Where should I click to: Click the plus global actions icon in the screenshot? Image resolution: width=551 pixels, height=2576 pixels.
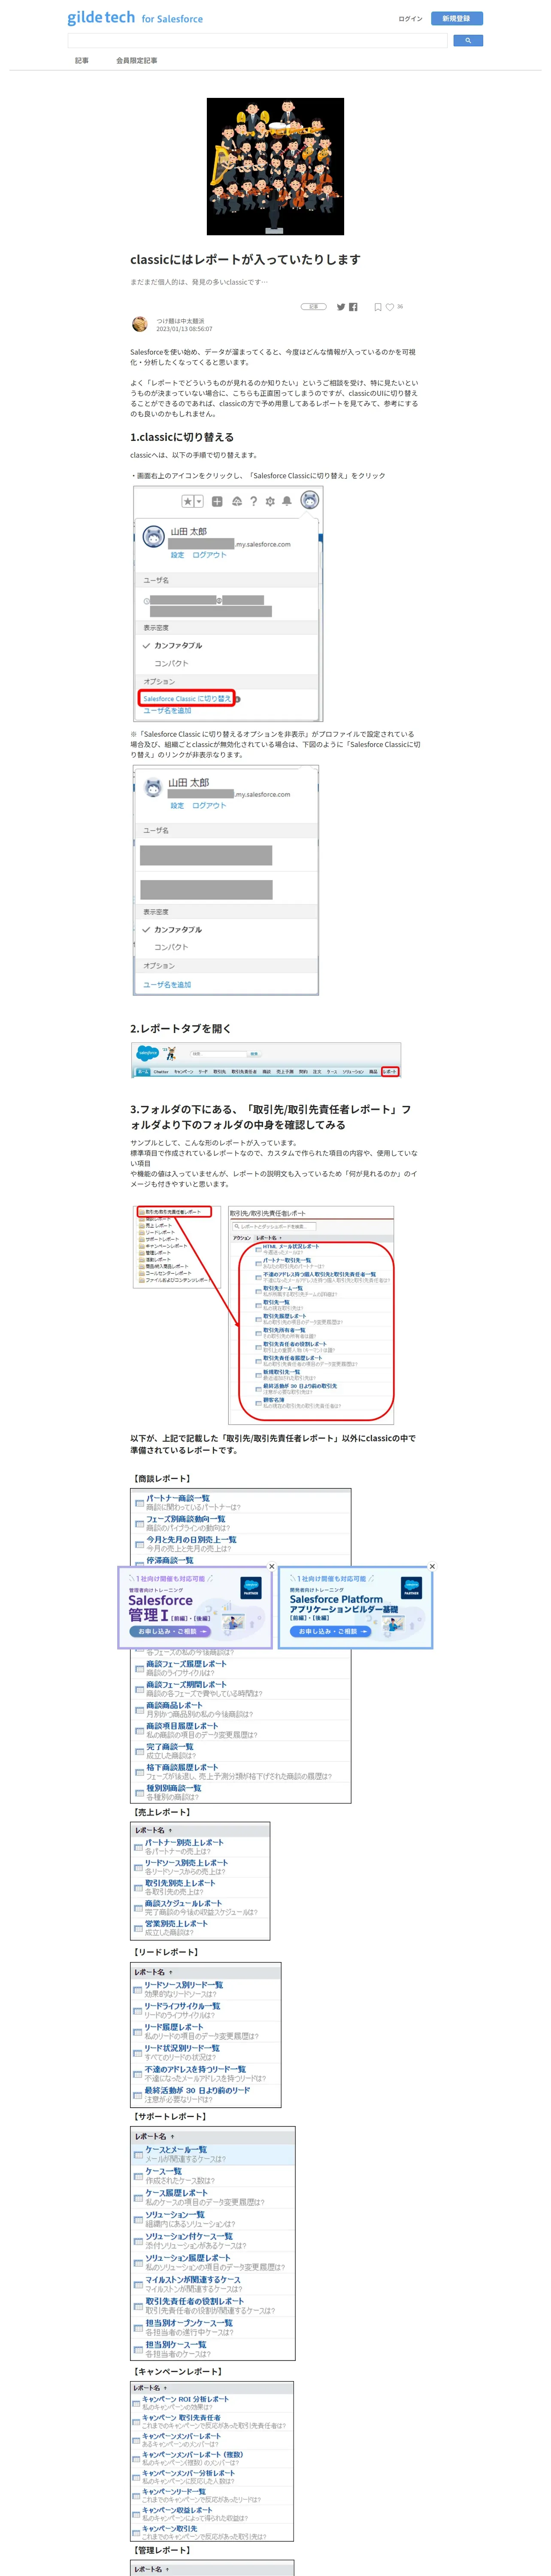217,501
